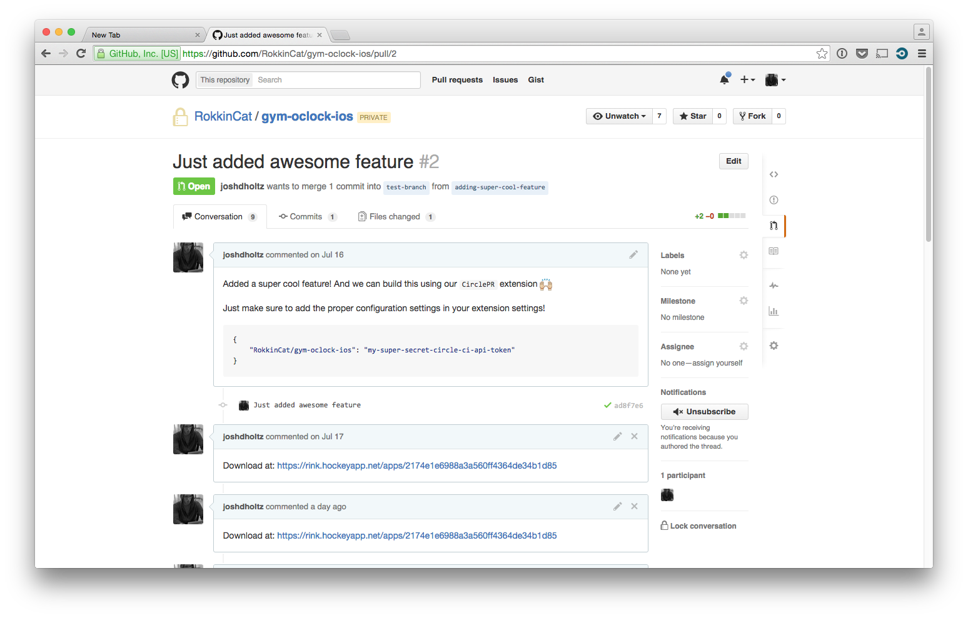Screen dimensions: 968x618
Task: Click the Labels gear icon
Action: 744,255
